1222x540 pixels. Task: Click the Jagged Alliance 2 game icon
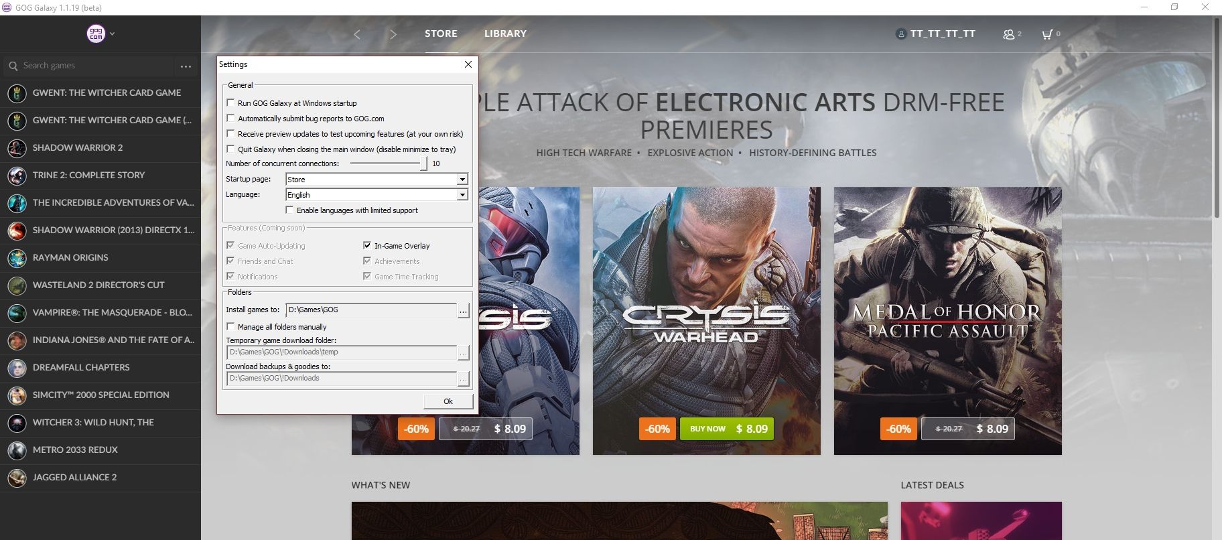point(17,478)
